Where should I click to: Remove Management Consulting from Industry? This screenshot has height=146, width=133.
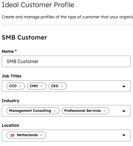(55, 111)
